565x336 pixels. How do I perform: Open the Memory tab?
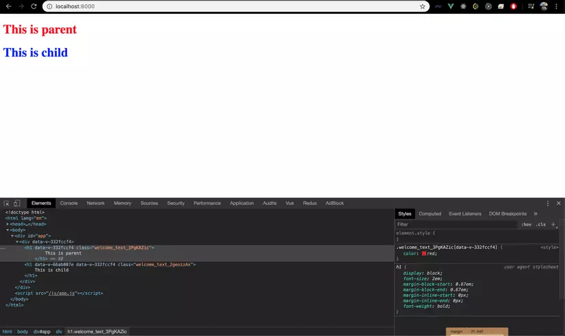(123, 203)
